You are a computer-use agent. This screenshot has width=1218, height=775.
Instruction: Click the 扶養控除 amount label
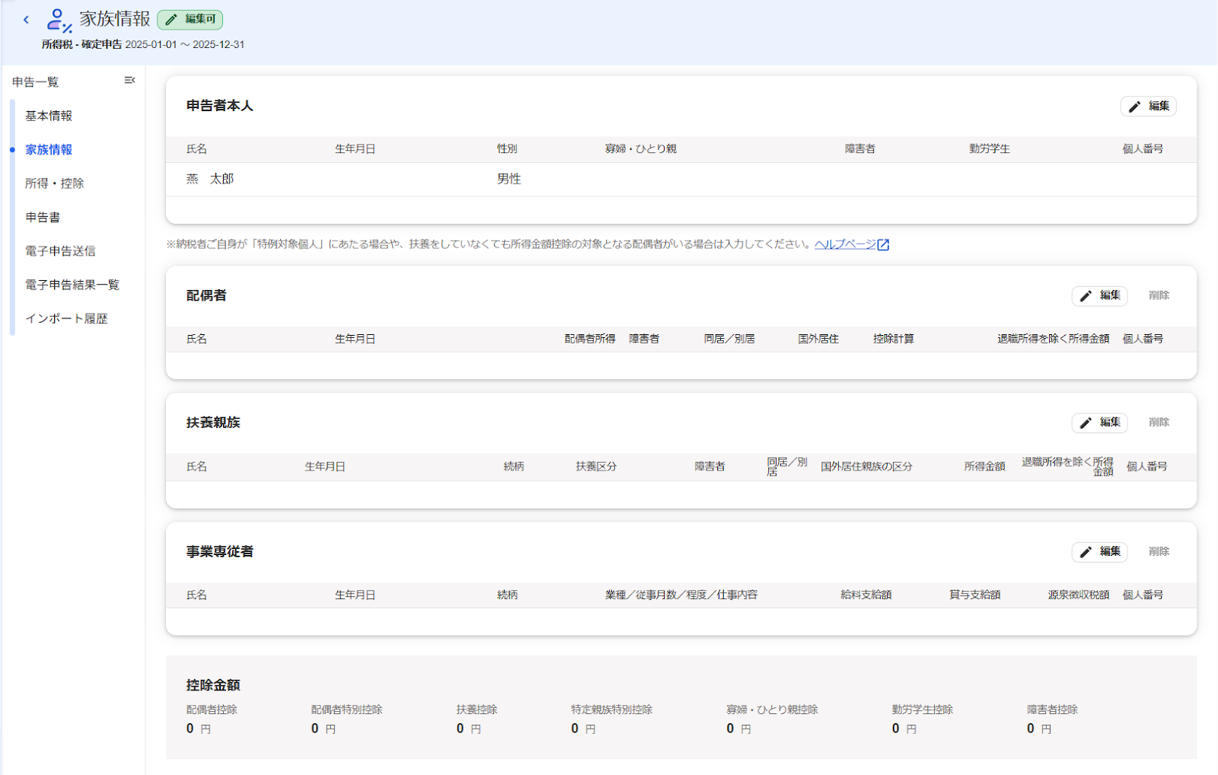coord(477,710)
